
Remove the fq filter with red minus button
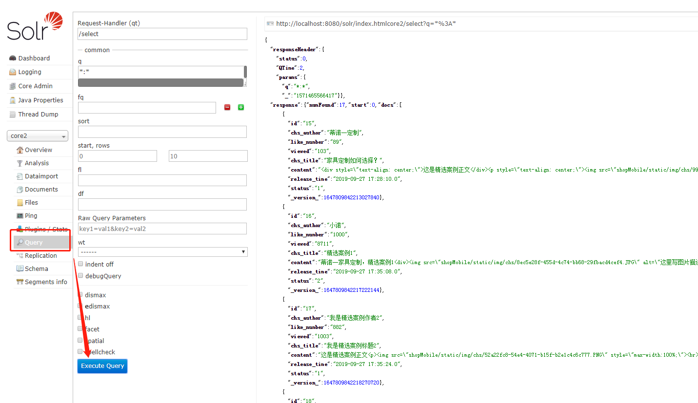tap(227, 107)
